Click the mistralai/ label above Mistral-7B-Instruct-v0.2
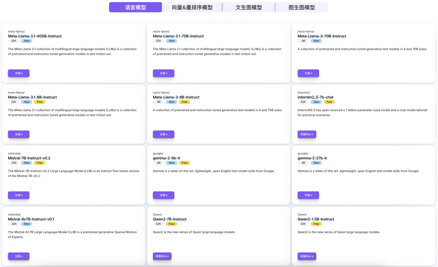 [x=14, y=153]
